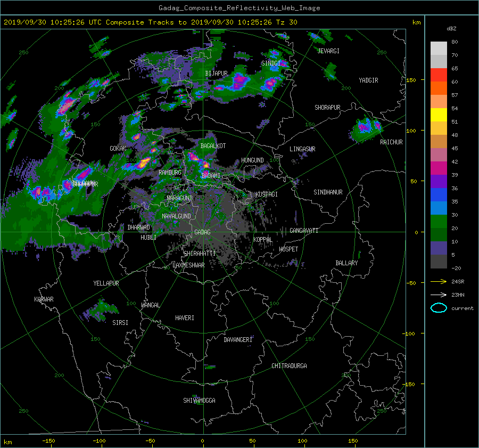Select the magenta swatch in dBZ scale
The image size is (479, 448).
pos(439,168)
